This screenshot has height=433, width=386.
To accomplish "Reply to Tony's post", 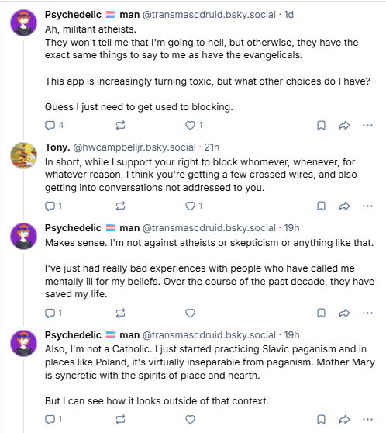I will click(53, 206).
